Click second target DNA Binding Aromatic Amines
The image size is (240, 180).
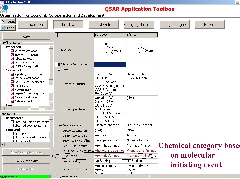pos(139,156)
